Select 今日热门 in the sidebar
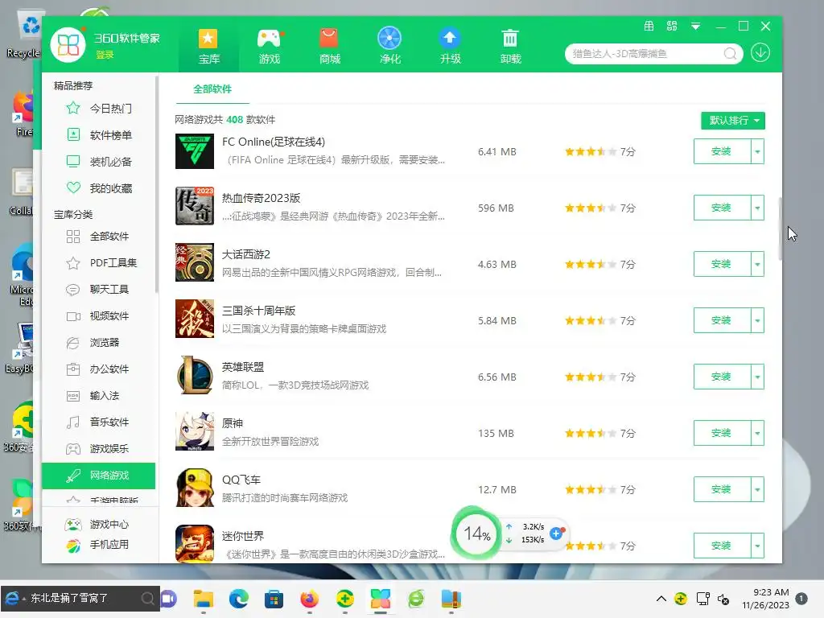Viewport: 824px width, 618px height. (99, 109)
